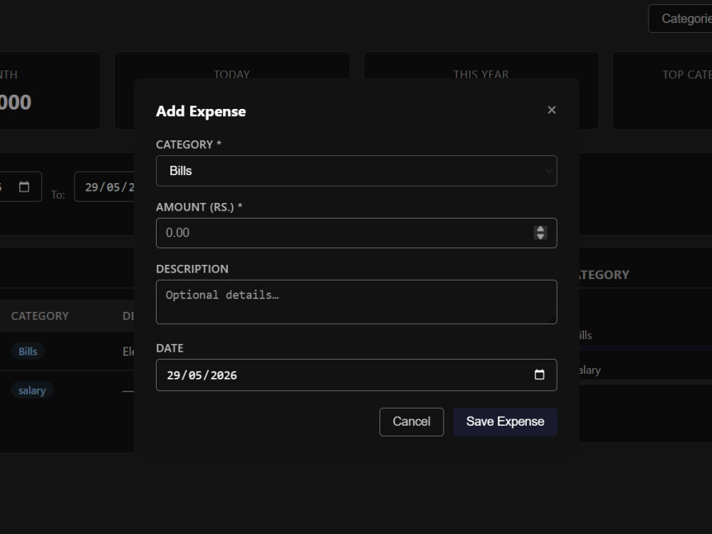Decrease amount with the down stepper arrow
This screenshot has width=712, height=534.
click(540, 236)
